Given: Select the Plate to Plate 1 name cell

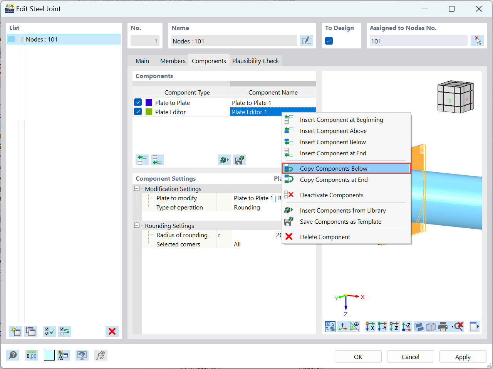Looking at the screenshot, I should pyautogui.click(x=273, y=103).
